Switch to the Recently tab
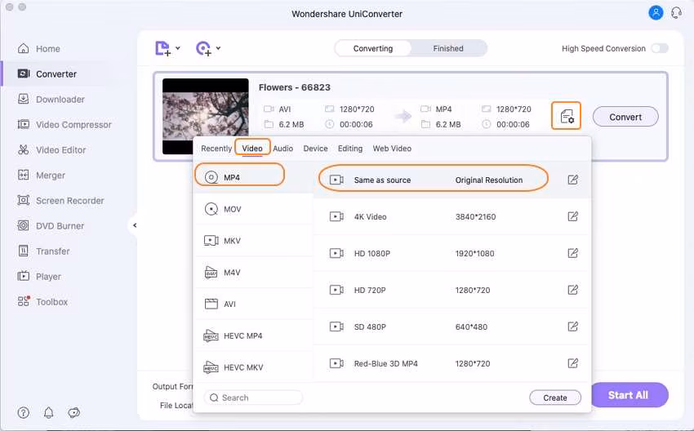This screenshot has height=431, width=694. tap(216, 149)
